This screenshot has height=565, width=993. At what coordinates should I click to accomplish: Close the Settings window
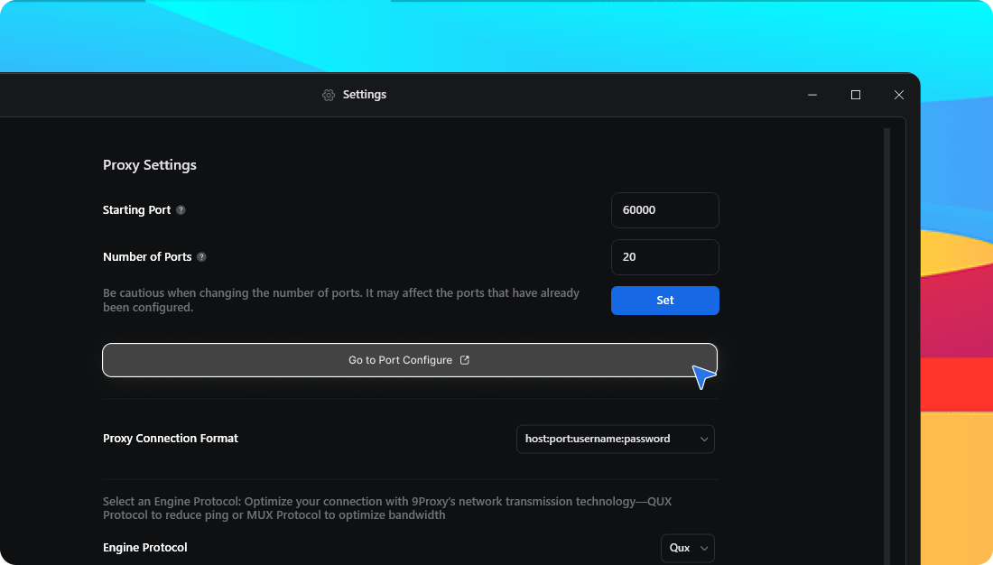pos(898,95)
